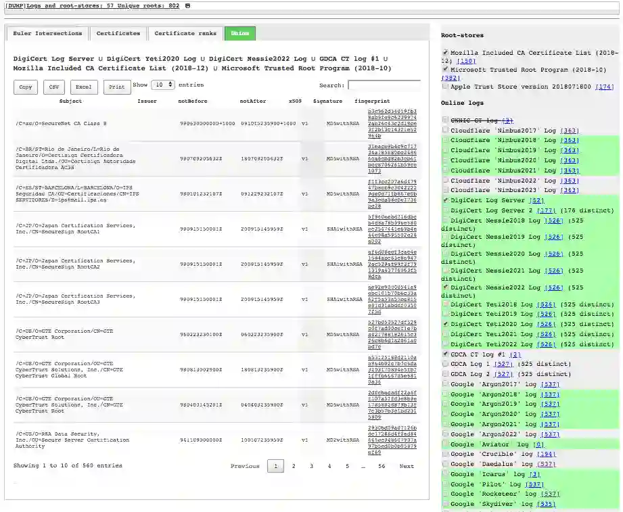Check DigiCert Log Server 2 checkbox
This screenshot has width=623, height=512.
(445, 210)
